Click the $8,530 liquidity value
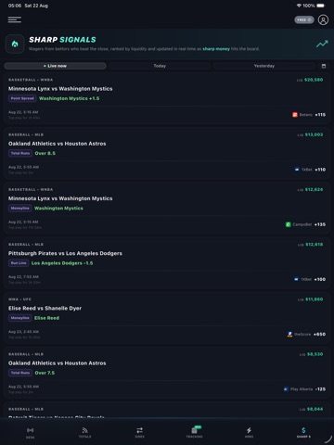Viewport: 334px width, 445px height. pyautogui.click(x=315, y=354)
